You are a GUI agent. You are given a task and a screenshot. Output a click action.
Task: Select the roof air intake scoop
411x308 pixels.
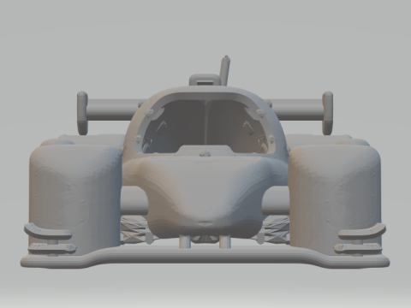click(205, 80)
